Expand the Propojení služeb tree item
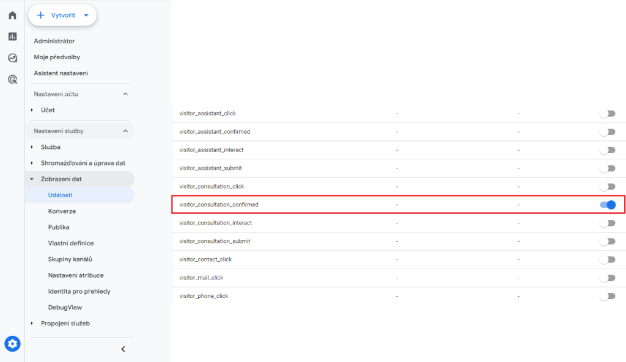Viewport: 626px width, 362px height. [x=32, y=324]
